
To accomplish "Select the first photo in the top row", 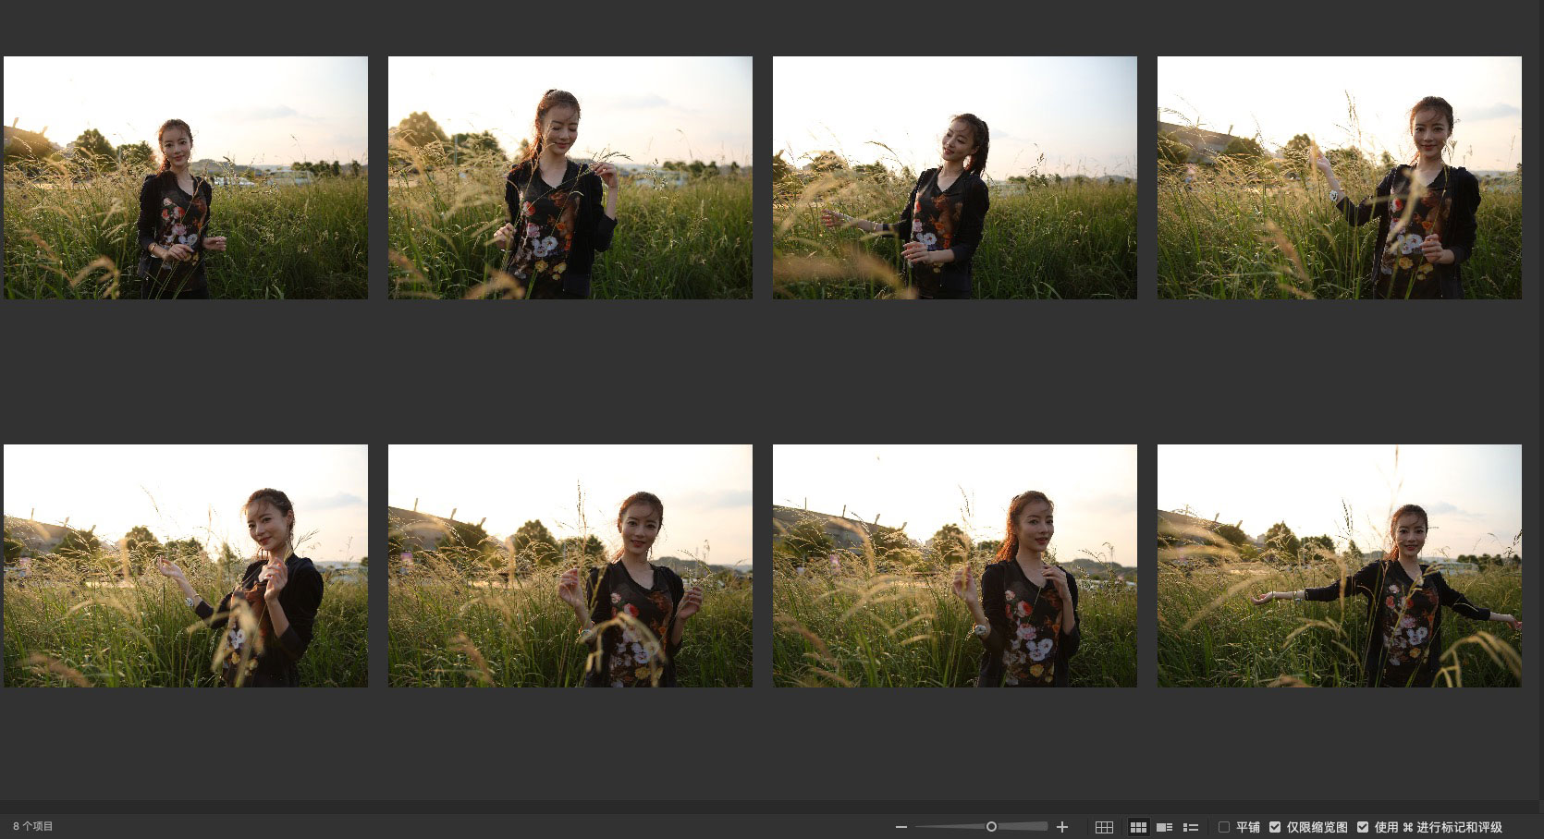I will tap(186, 177).
